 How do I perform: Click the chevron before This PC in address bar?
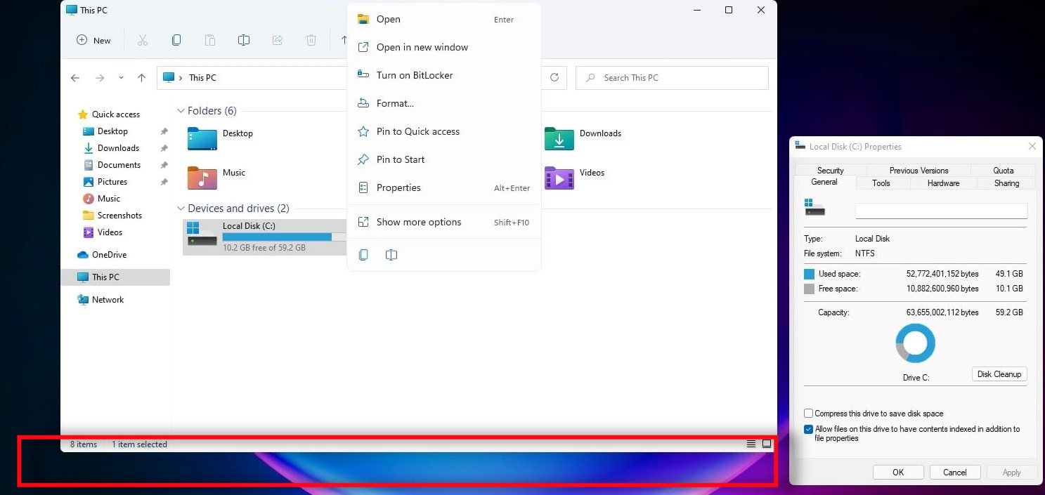point(181,78)
